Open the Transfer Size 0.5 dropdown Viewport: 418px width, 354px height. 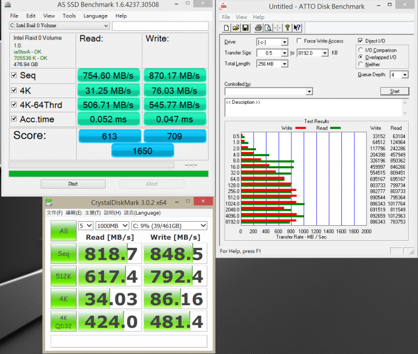284,53
